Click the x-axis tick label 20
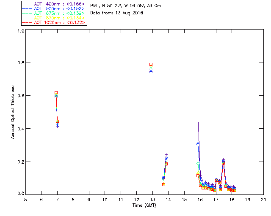The image size is (271, 216). [263, 200]
